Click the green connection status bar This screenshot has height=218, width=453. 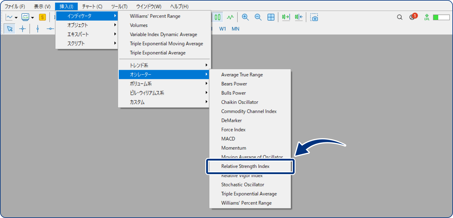coord(441,17)
